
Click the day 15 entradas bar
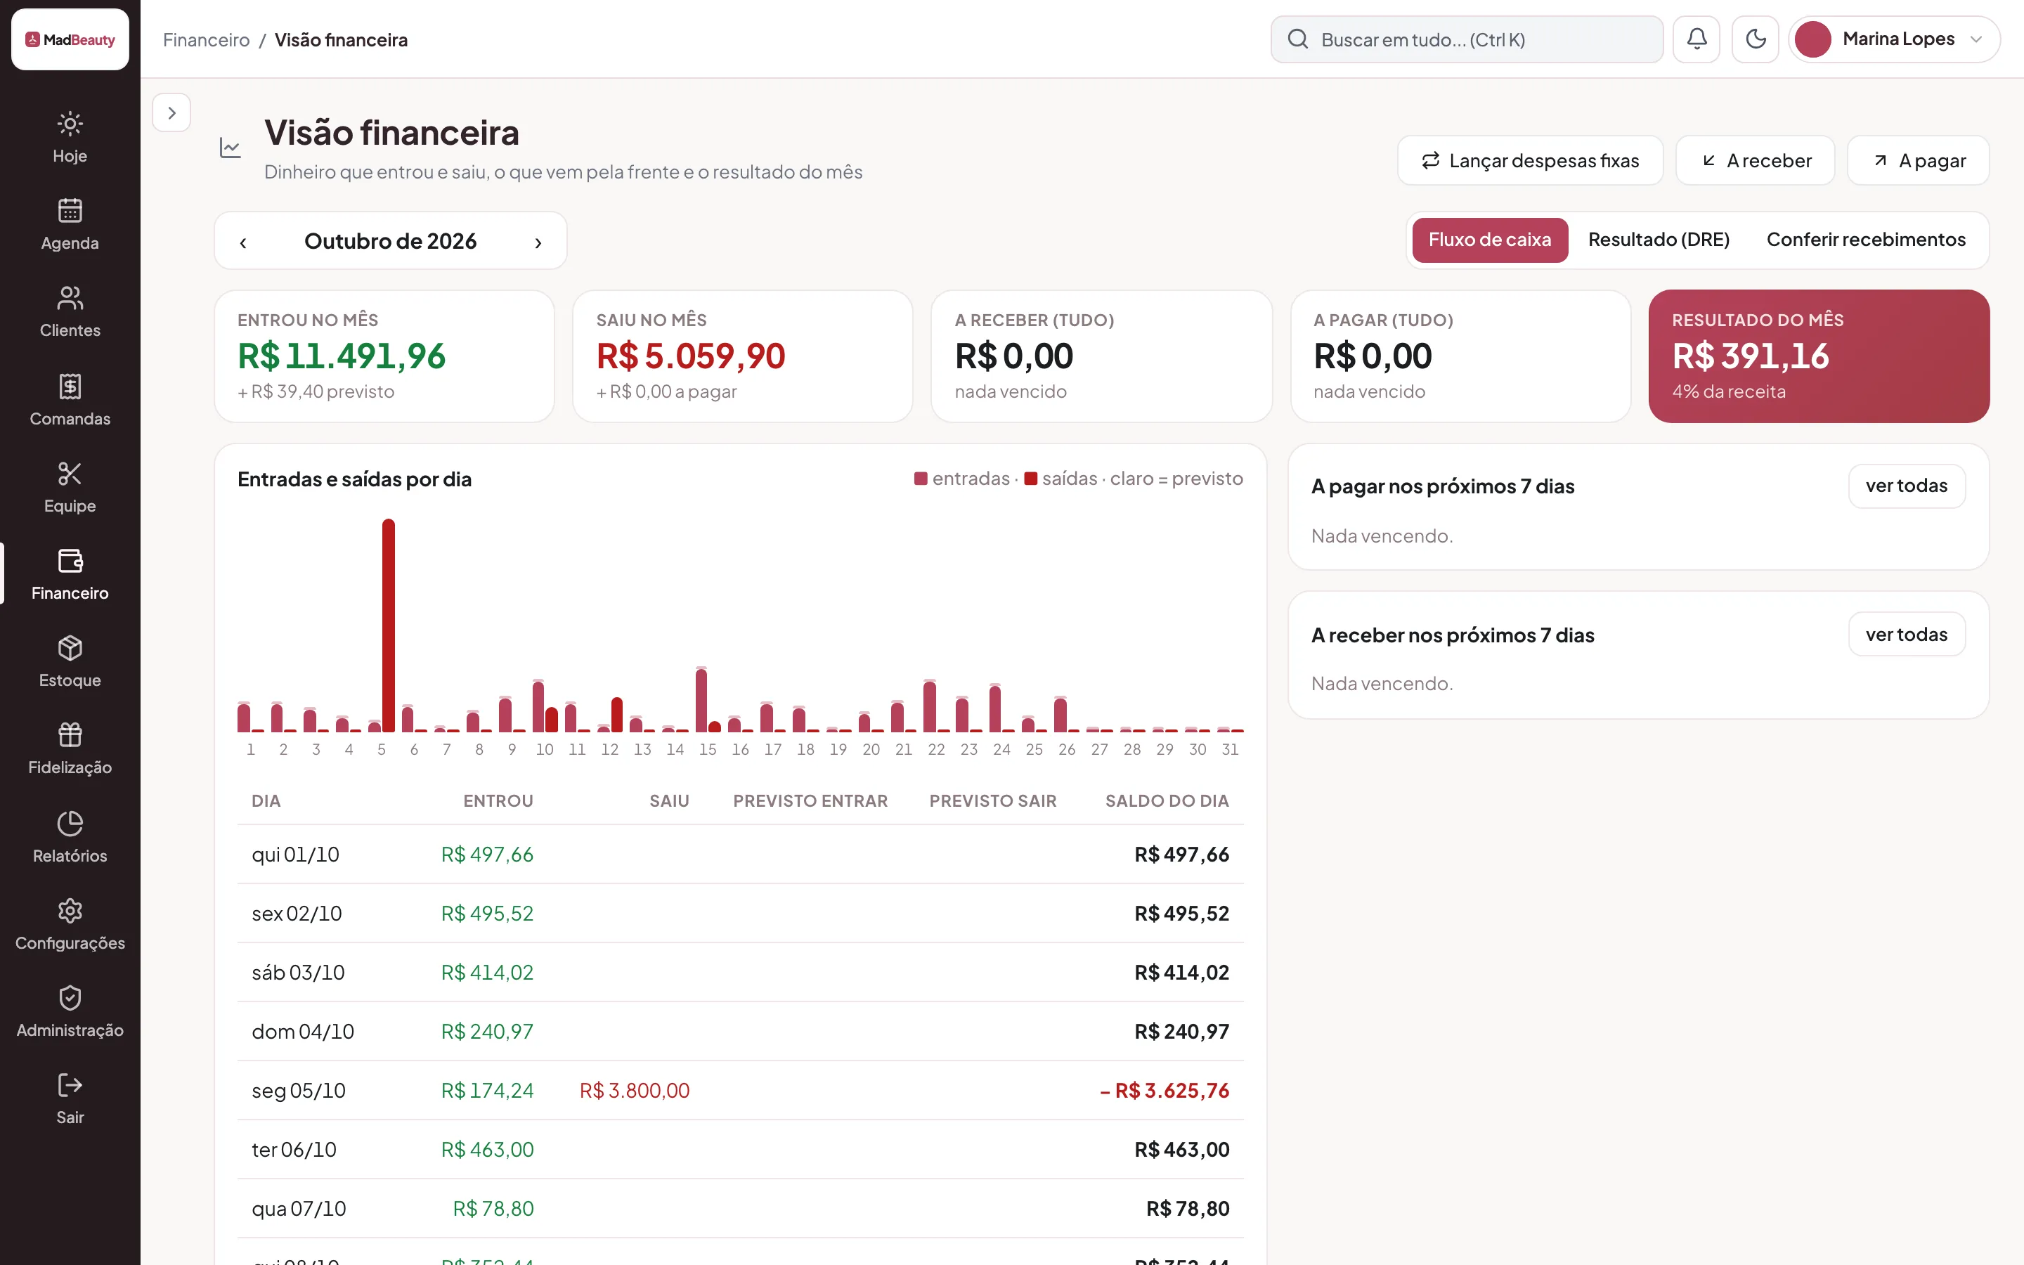(x=701, y=699)
